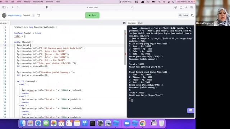Open Reminders from the dock
Image resolution: width=230 pixels, height=129 pixels.
(69, 123)
